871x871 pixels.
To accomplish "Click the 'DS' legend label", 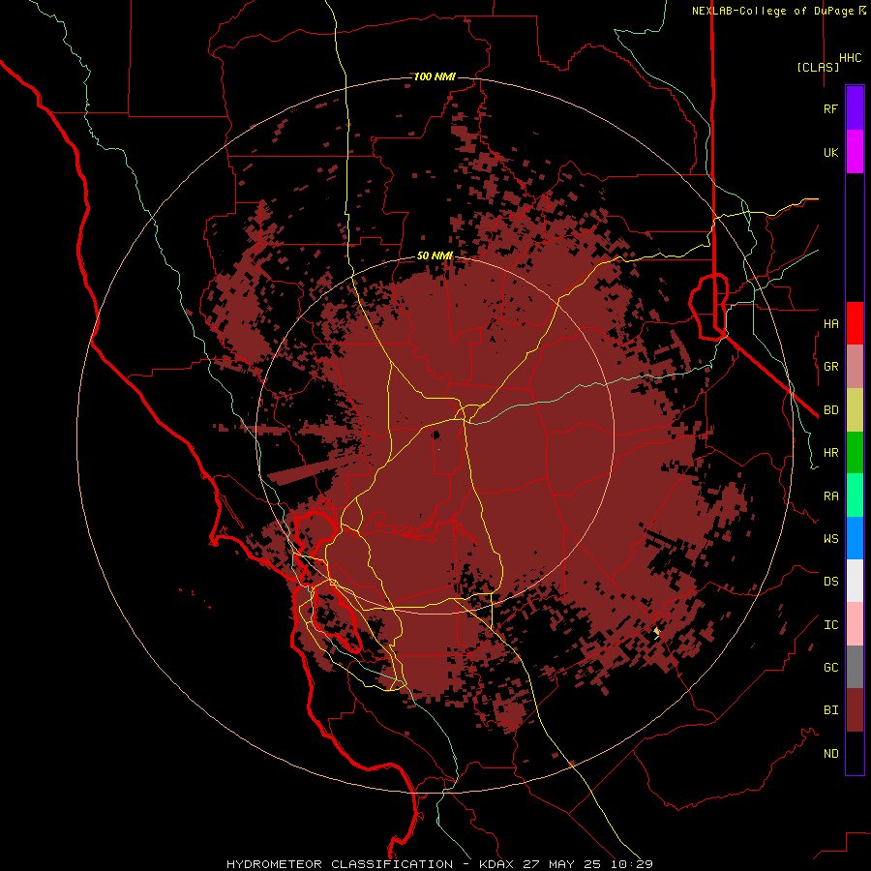I will coord(831,582).
